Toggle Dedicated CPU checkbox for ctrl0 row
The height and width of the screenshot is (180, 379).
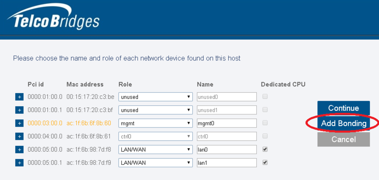click(265, 136)
